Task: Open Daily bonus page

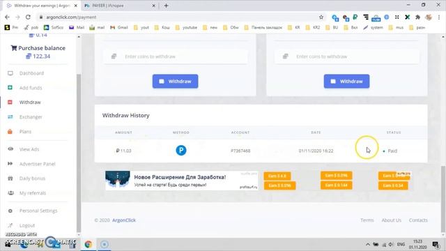Action: pos(32,178)
